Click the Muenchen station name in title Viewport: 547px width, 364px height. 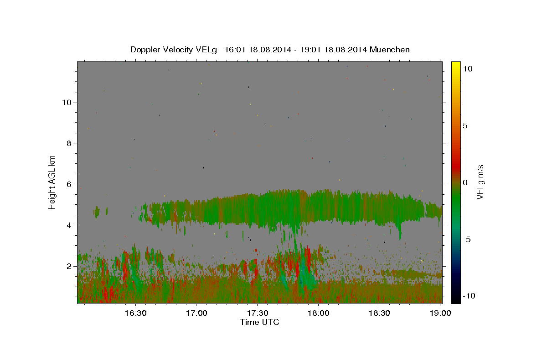[x=390, y=50]
